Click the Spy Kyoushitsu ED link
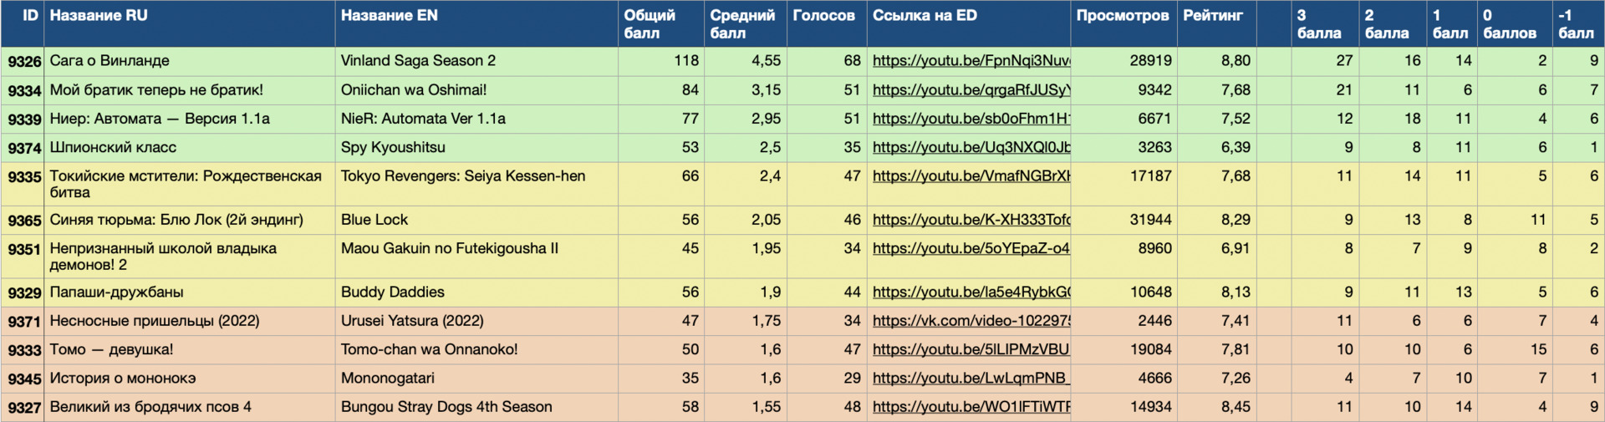Screen dimensions: 1605x422 pyautogui.click(x=971, y=148)
